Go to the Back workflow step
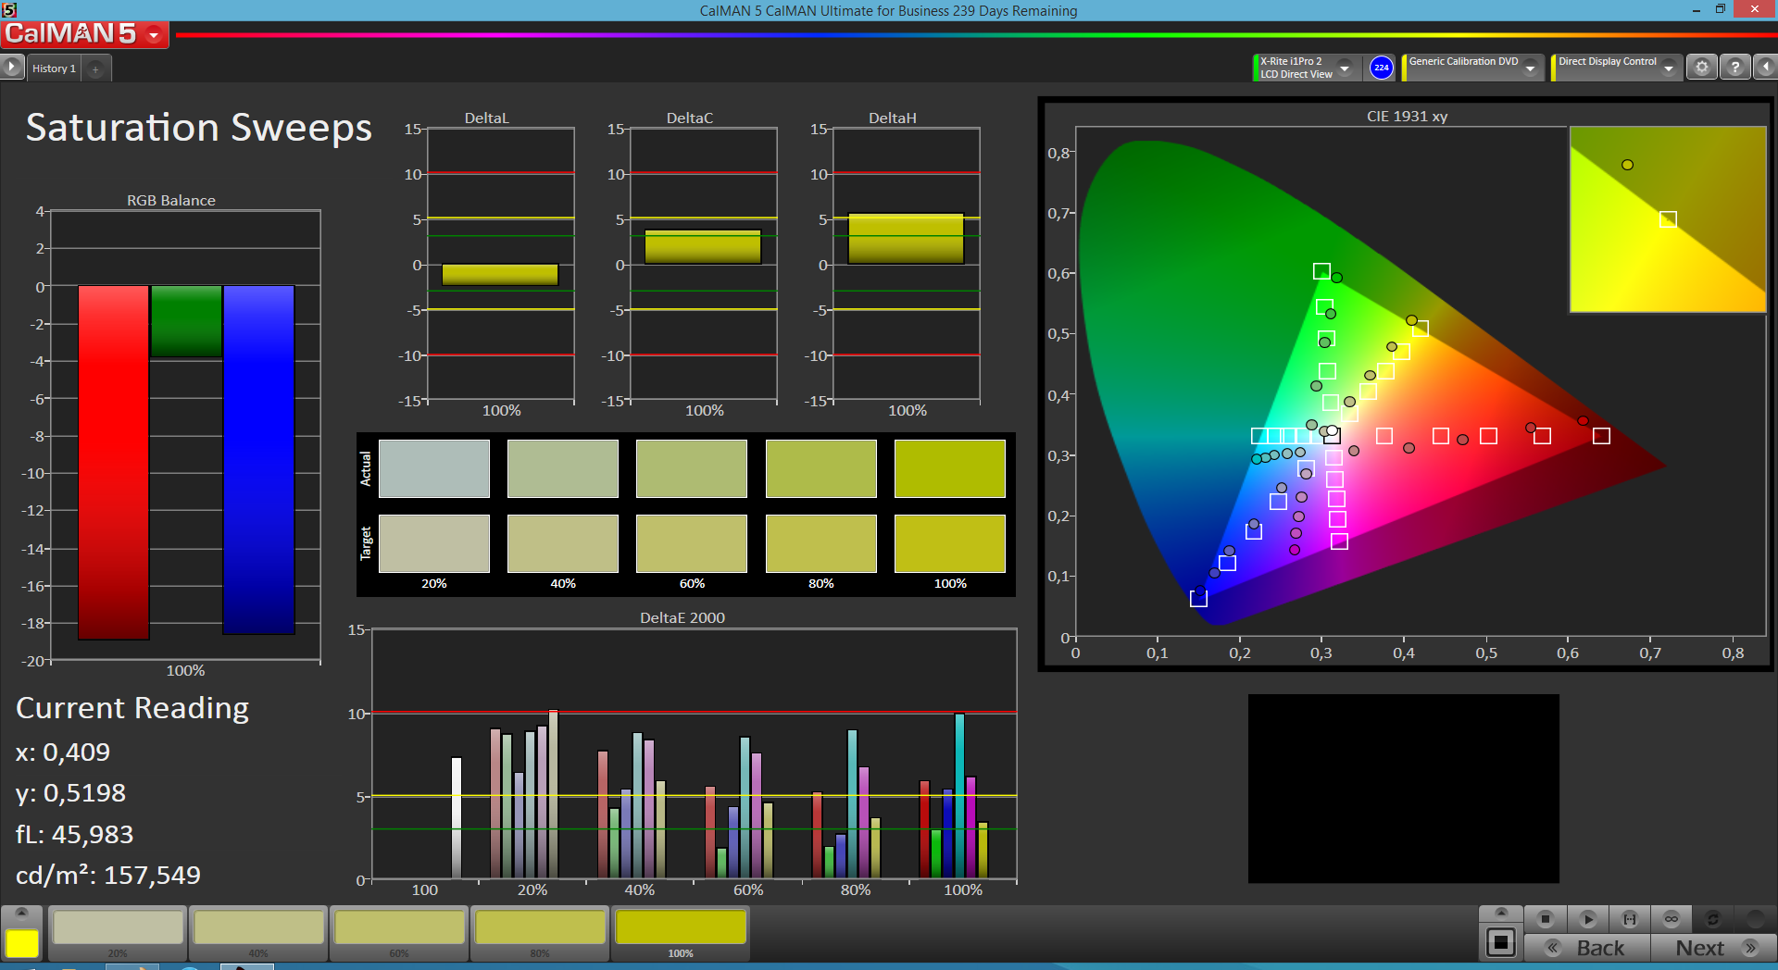This screenshot has height=970, width=1778. click(1587, 948)
